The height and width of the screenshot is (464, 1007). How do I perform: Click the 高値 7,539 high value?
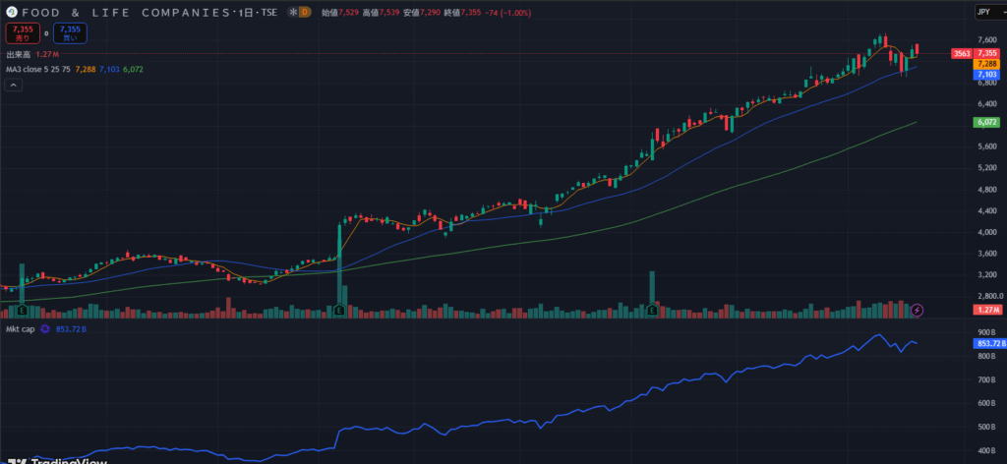(381, 13)
